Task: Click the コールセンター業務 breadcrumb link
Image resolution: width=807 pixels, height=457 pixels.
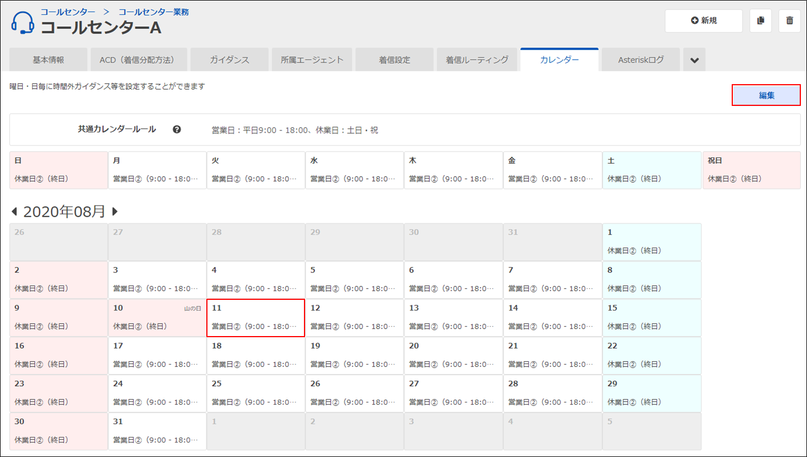Action: 153,12
